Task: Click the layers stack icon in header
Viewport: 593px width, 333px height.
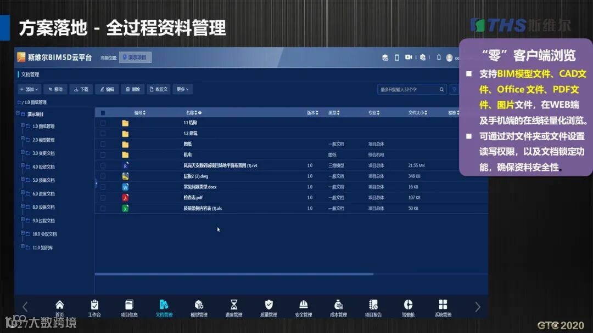Action: pos(385,58)
